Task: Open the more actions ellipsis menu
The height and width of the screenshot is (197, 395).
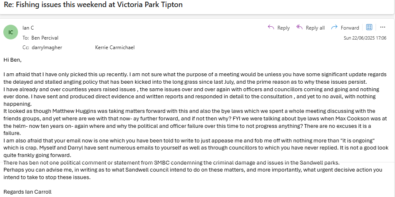Action: pyautogui.click(x=383, y=27)
